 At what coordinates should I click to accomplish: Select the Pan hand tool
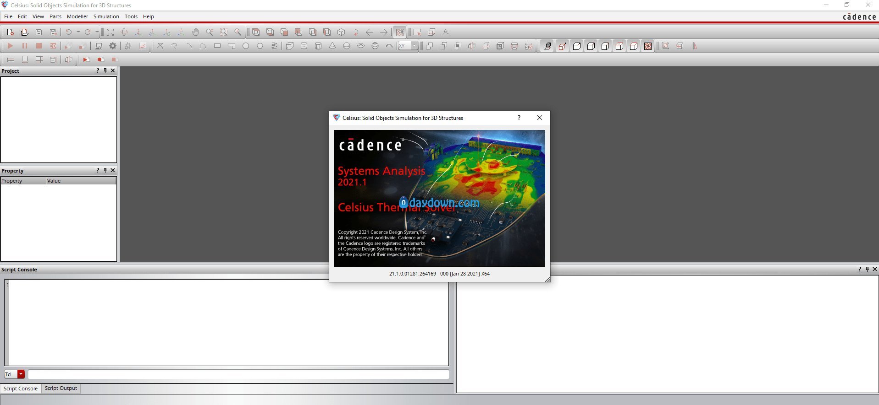195,32
